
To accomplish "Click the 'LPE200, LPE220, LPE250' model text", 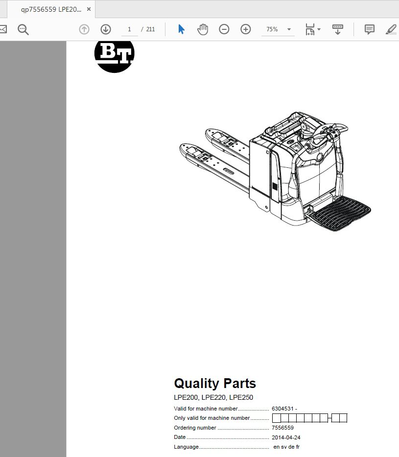I will [213, 397].
